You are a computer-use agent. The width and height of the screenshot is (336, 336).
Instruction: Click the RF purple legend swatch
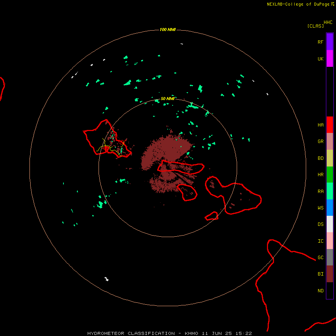point(330,42)
